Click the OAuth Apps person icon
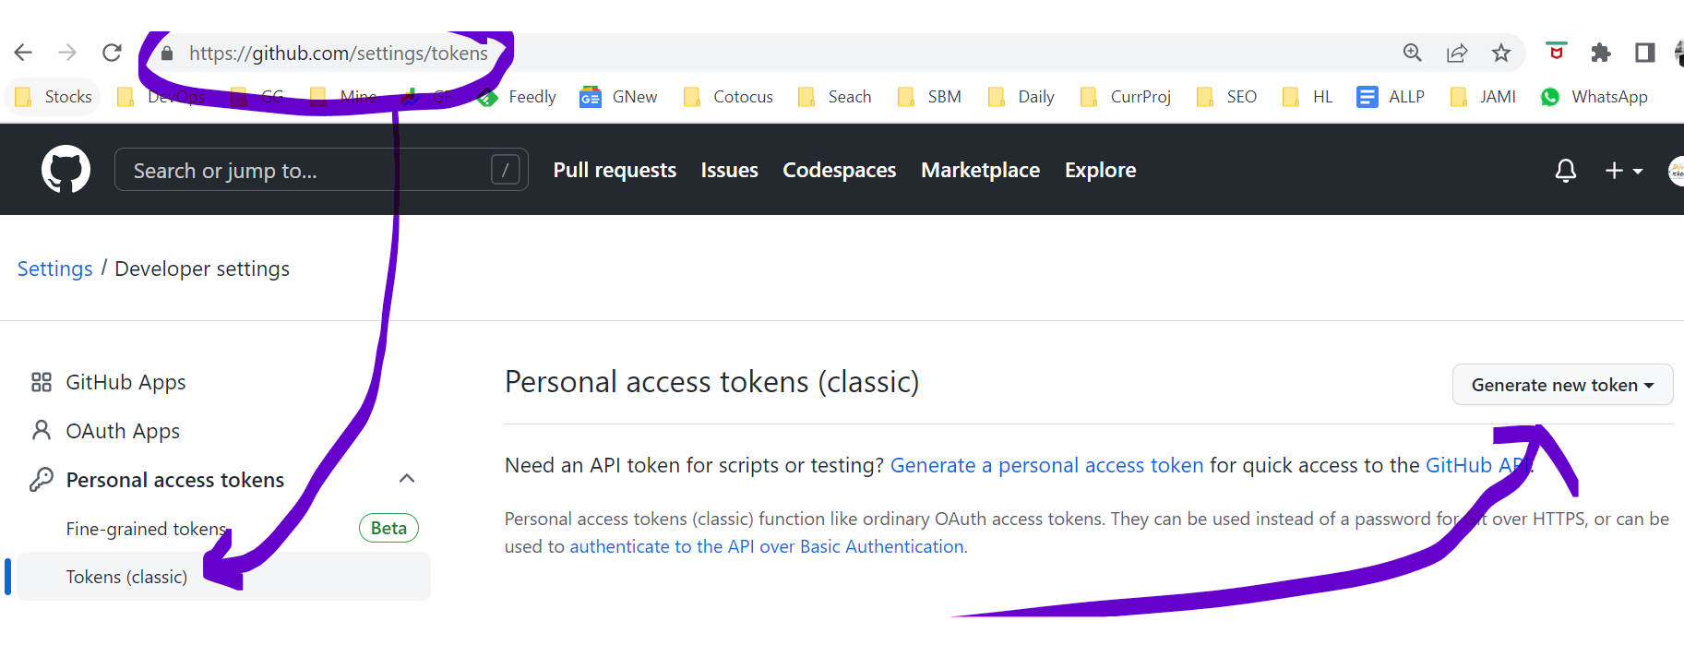Viewport: 1684px width, 645px height. tap(41, 430)
